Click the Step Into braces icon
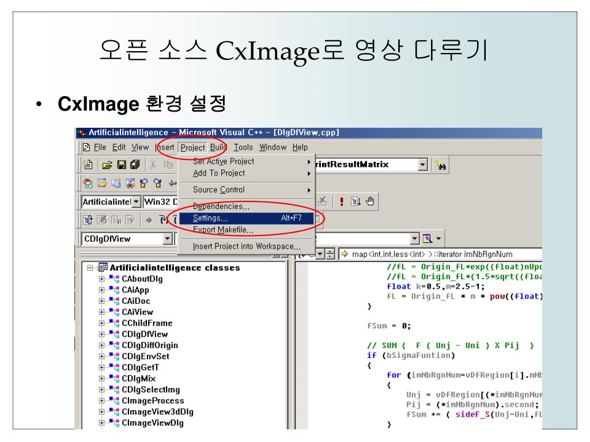This screenshot has width=590, height=442. tap(163, 220)
